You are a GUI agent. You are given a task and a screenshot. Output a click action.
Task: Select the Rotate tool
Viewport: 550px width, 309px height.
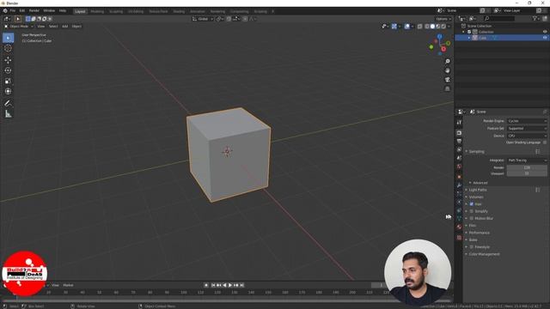click(x=8, y=70)
